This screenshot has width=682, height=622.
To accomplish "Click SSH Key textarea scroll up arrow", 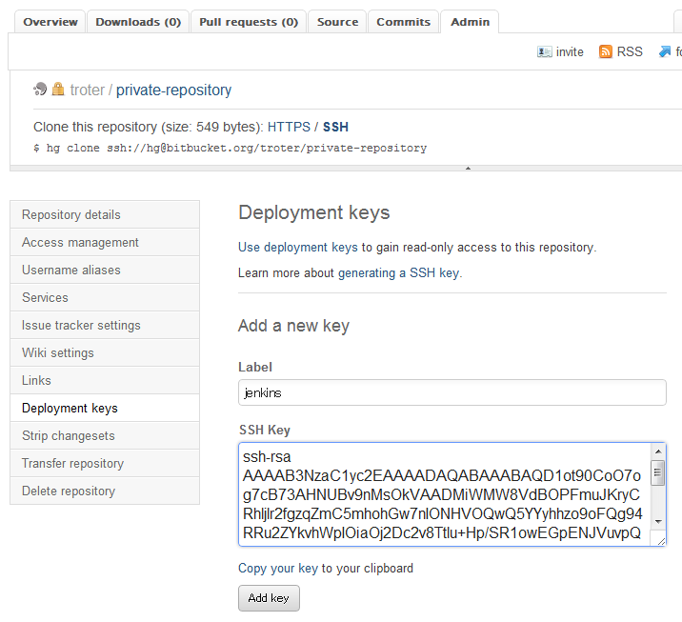I will [657, 451].
